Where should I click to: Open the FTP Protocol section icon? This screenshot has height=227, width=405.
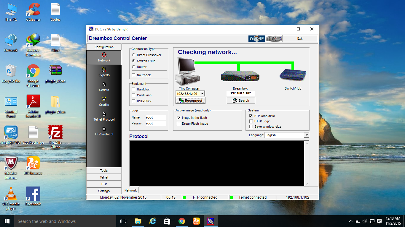(104, 129)
